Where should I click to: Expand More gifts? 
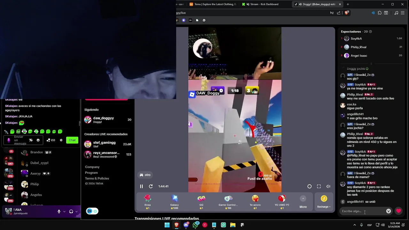[303, 202]
